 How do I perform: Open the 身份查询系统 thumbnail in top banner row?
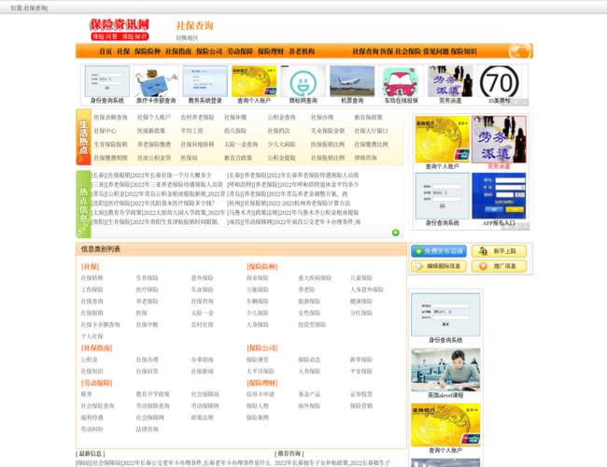pos(106,81)
